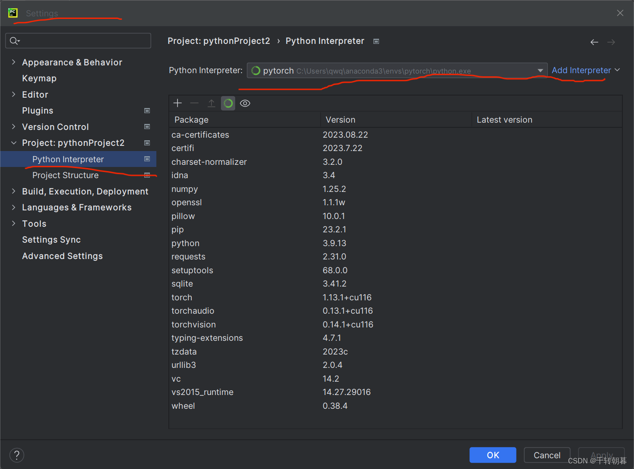The width and height of the screenshot is (634, 469).
Task: Select the ca-certificates package row
Action: pos(395,135)
